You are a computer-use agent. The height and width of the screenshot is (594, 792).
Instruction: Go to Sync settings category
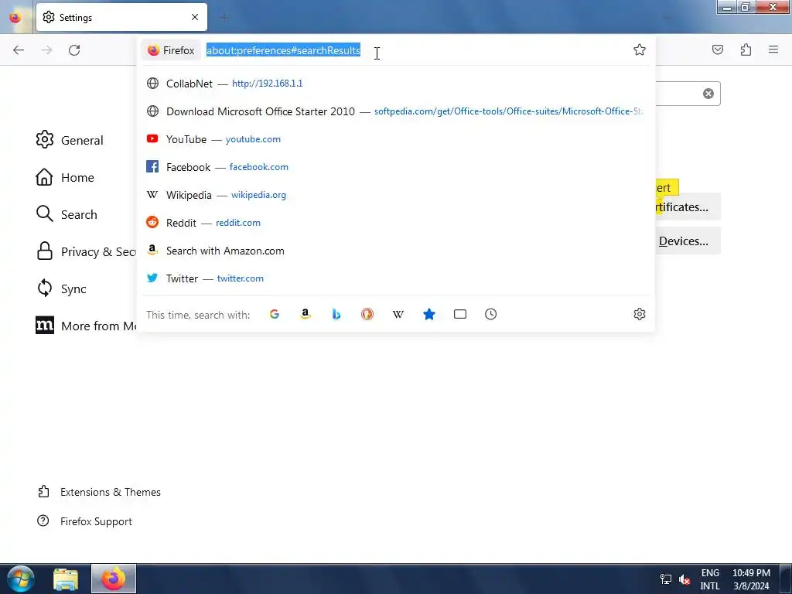[61, 288]
